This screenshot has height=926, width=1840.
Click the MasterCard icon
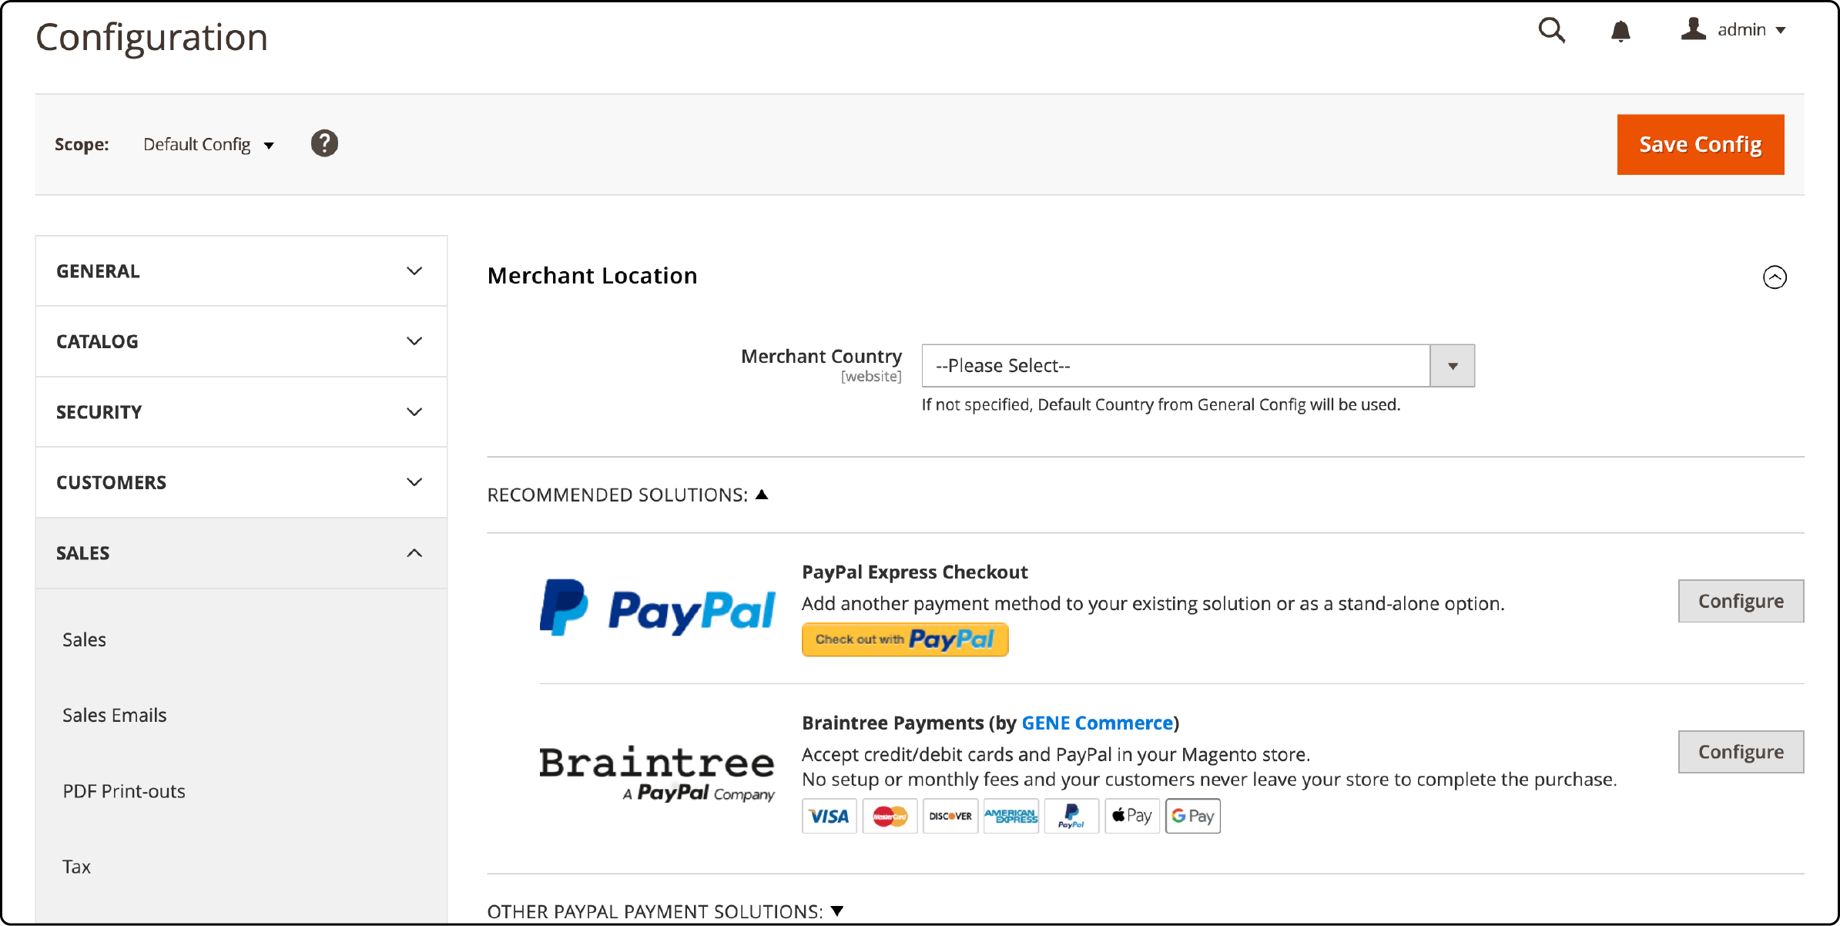[890, 816]
